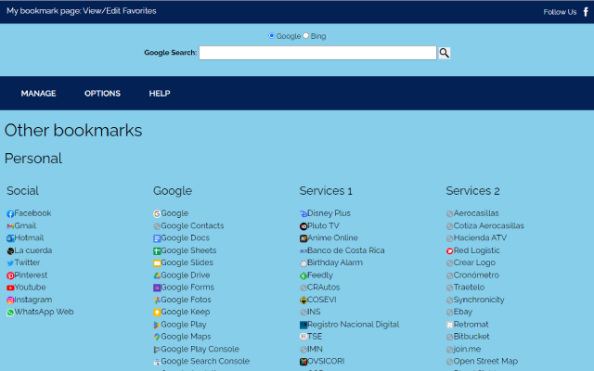Click the Google Fotos pinwheel icon
This screenshot has width=594, height=371.
157,301
